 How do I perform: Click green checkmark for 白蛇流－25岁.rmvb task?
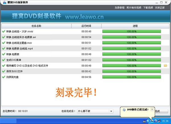pos(4,31)
